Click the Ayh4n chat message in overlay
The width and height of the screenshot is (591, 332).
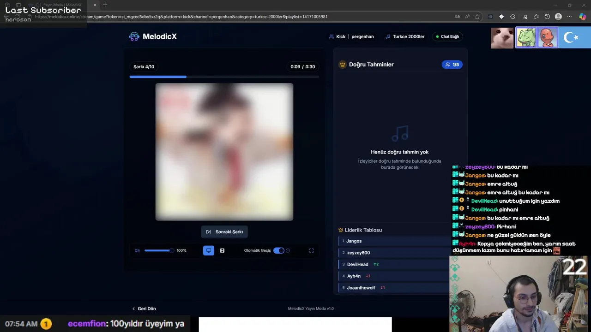coord(514,247)
